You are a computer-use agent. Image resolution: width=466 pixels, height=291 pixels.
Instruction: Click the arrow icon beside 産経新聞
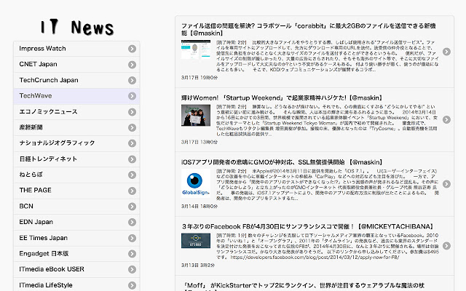[x=133, y=128]
